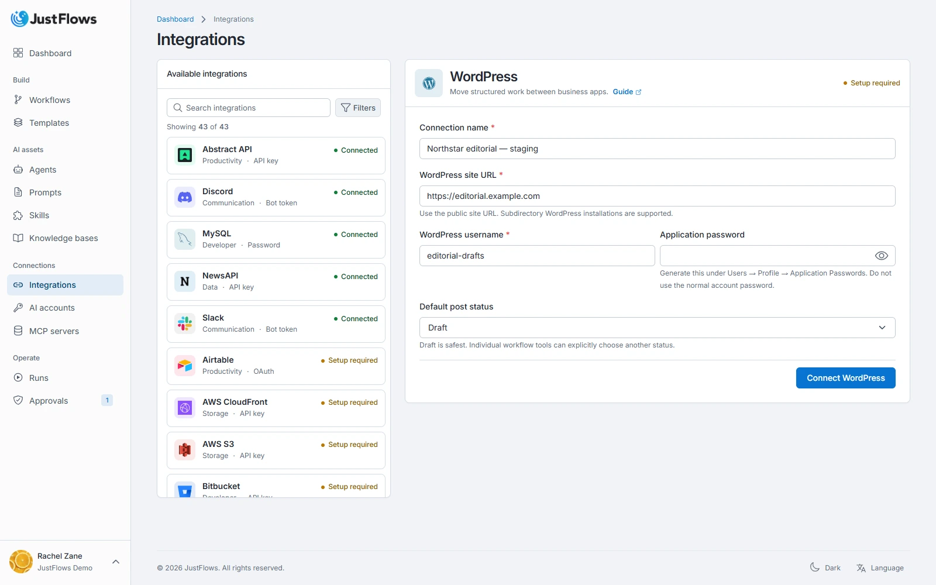The width and height of the screenshot is (936, 585).
Task: Click the Workflows branch icon
Action: click(18, 100)
